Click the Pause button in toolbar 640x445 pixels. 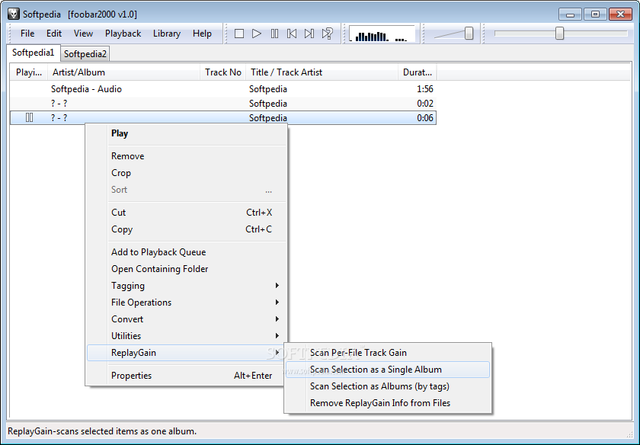coord(275,34)
